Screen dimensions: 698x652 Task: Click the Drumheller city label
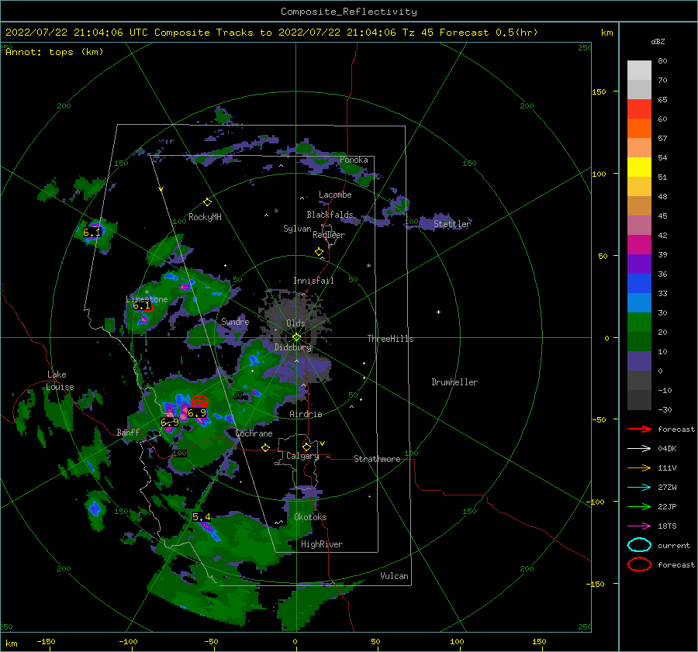tap(454, 382)
